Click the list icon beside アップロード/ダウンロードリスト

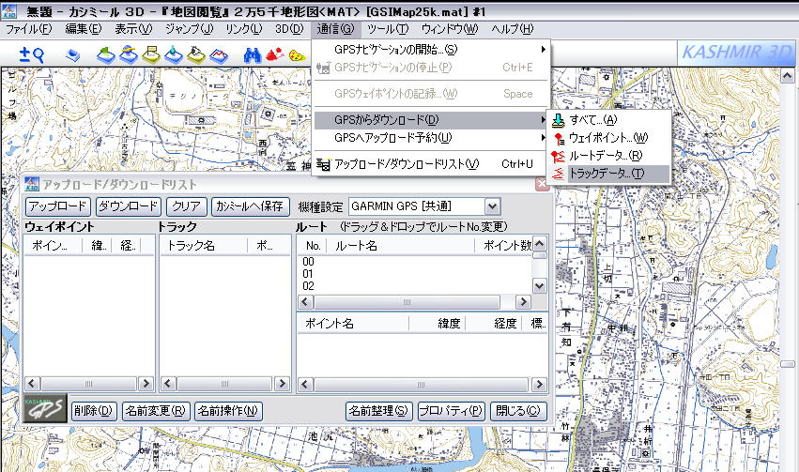pos(323,164)
